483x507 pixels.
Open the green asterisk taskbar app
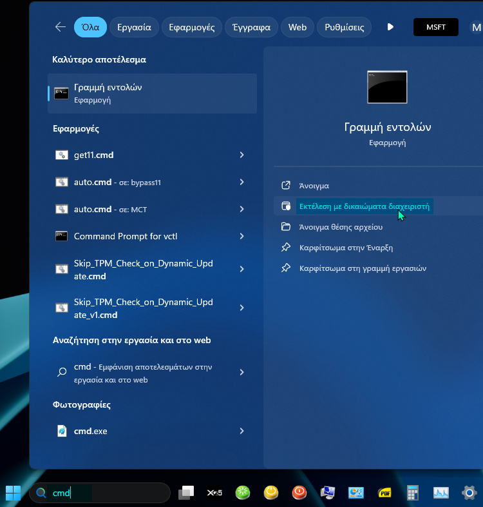[243, 493]
